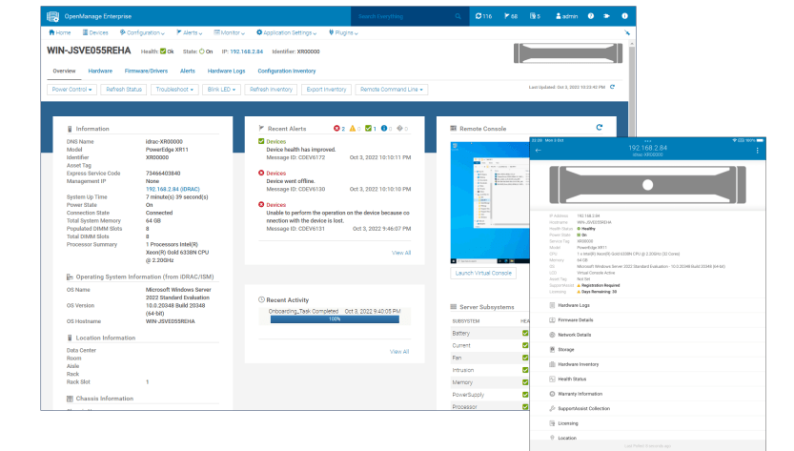
Task: Open the Application Settings dropdown
Action: coord(287,32)
